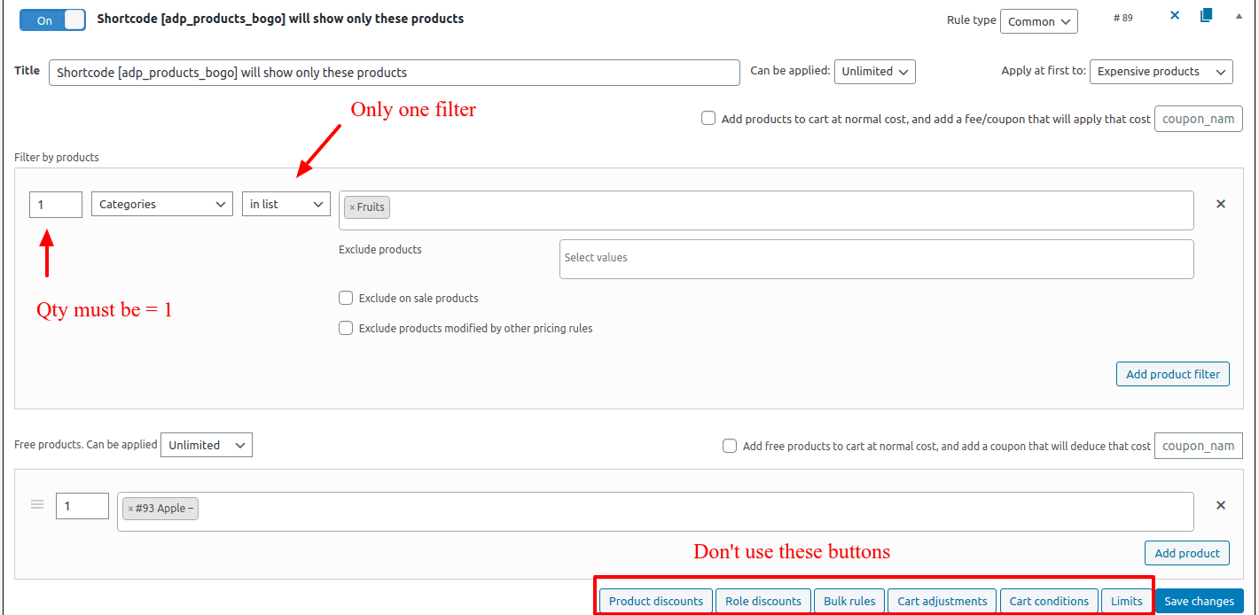Remove the Categories product filter row
1259x615 pixels.
click(x=1220, y=204)
